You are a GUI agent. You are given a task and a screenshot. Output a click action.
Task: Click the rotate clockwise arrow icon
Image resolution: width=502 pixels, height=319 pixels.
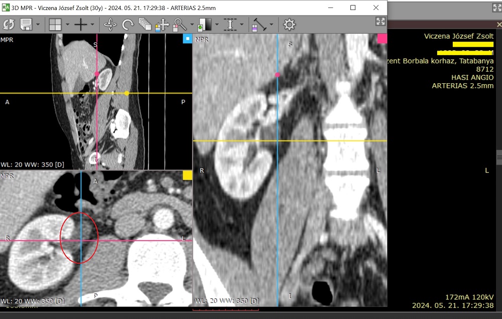click(x=128, y=25)
